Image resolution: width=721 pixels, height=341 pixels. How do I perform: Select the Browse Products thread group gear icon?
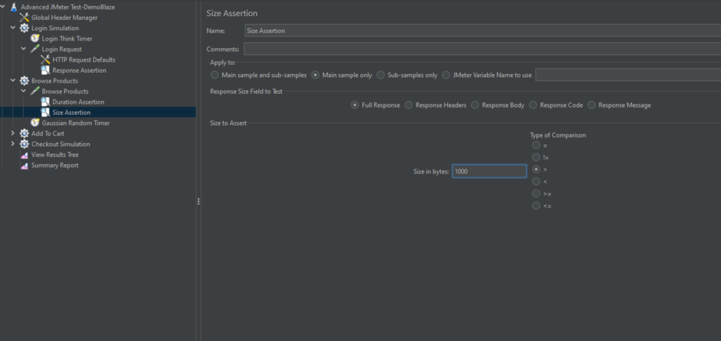(24, 81)
